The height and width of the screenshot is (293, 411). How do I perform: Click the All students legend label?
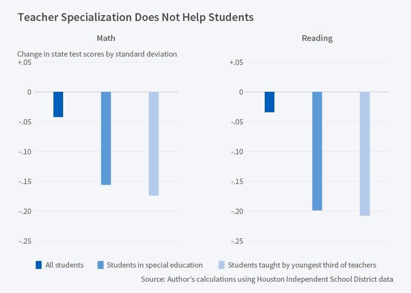coord(64,265)
